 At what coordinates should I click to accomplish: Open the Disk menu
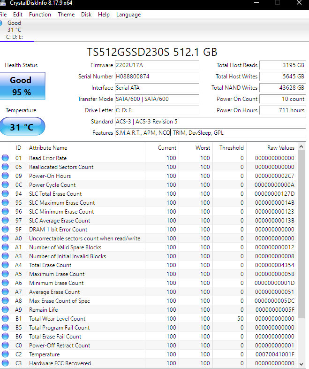pos(86,15)
